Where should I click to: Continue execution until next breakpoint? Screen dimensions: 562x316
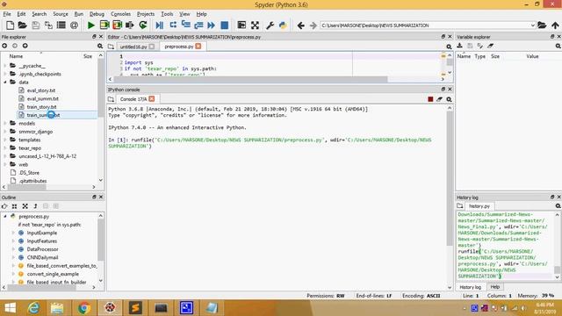tap(211, 25)
